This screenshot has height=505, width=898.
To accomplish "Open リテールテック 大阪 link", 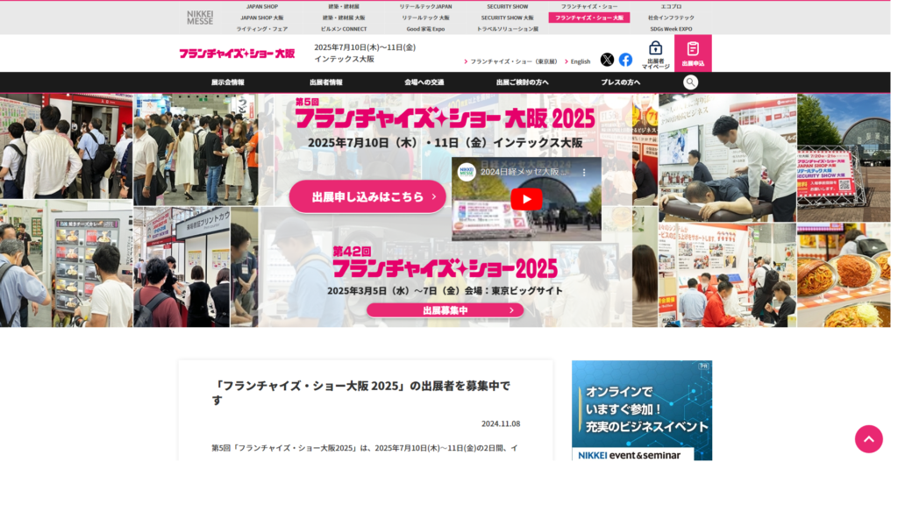I will tap(425, 18).
